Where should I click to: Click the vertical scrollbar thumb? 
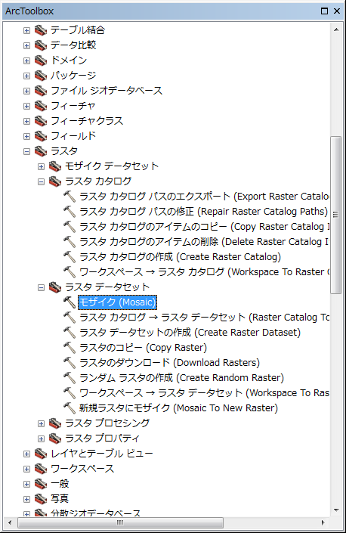pos(336,215)
